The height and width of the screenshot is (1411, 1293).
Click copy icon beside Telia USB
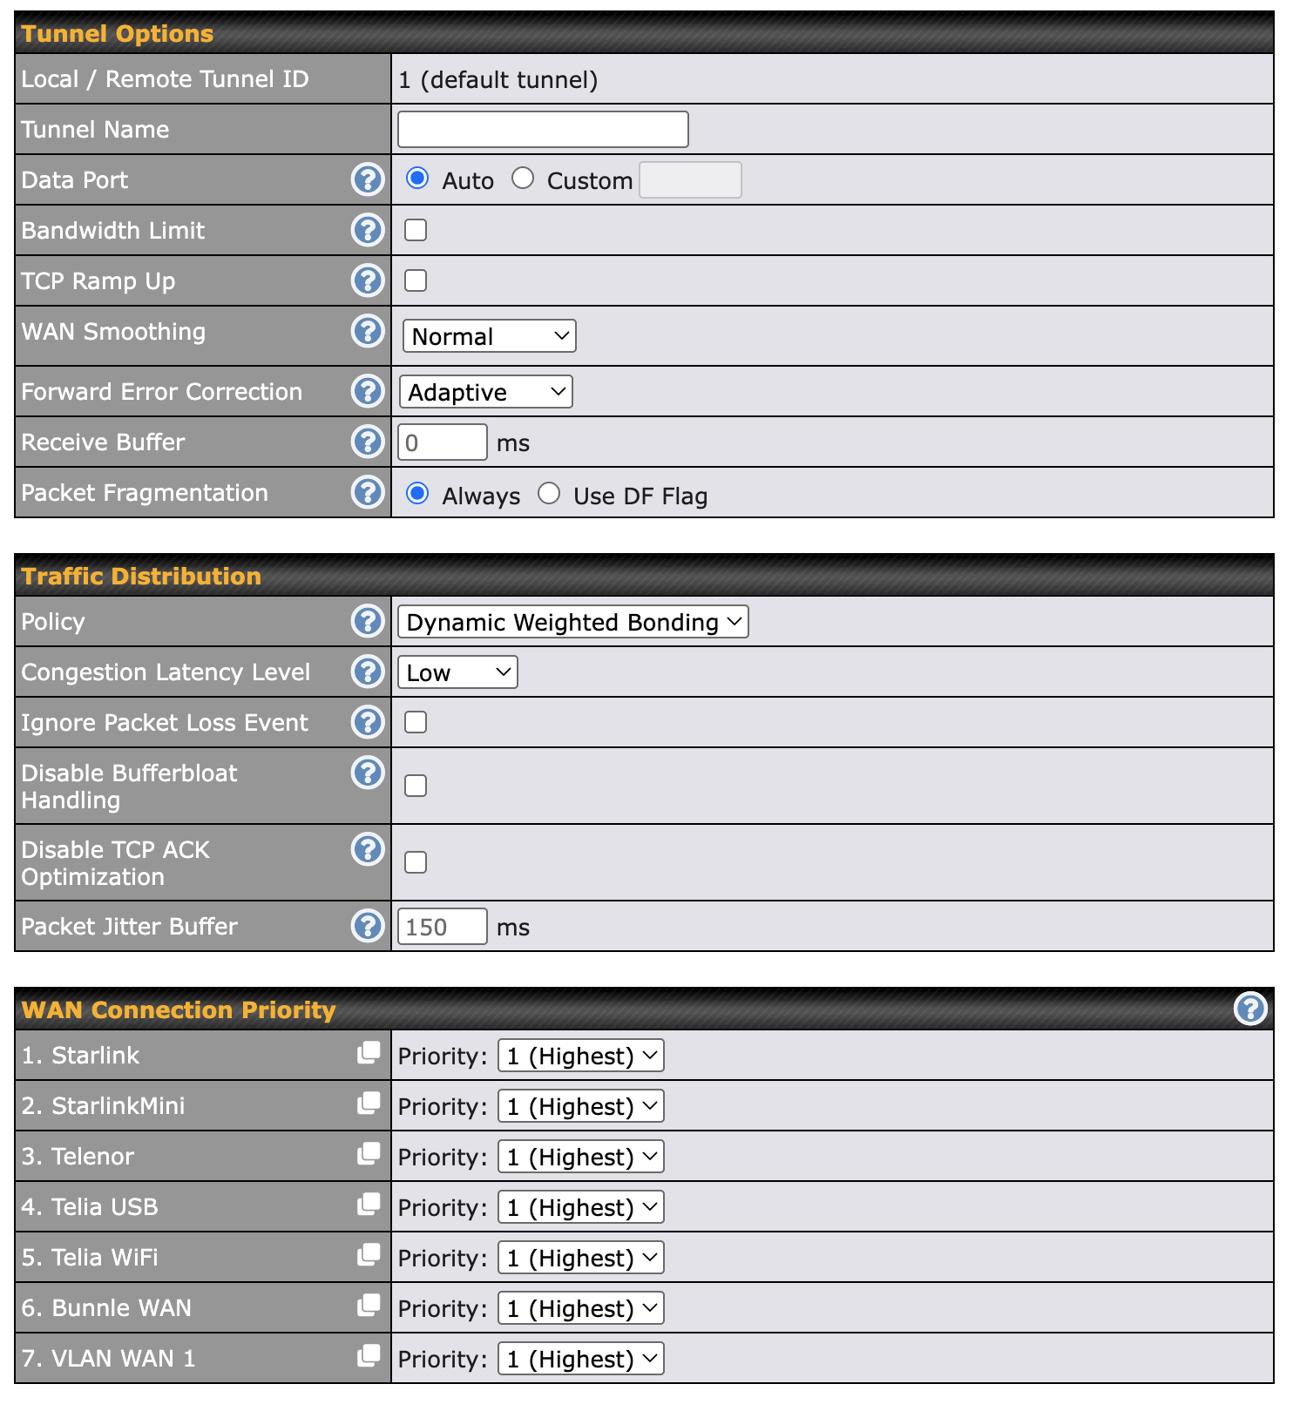(369, 1205)
